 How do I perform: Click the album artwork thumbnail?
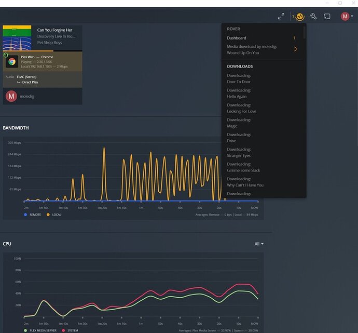[x=17, y=38]
